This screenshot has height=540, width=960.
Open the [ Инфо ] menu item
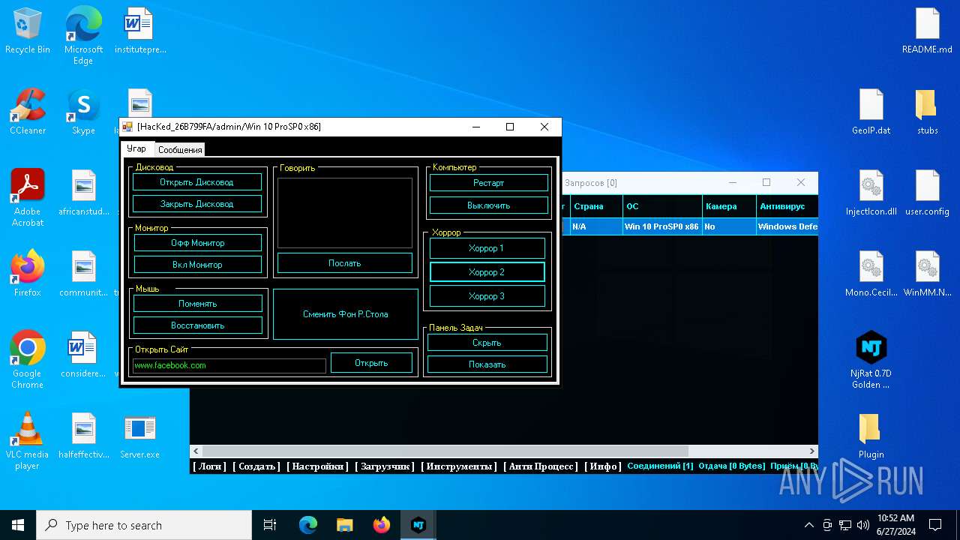(603, 466)
